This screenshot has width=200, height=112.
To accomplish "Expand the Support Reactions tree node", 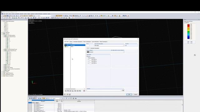I will pos(2,73).
